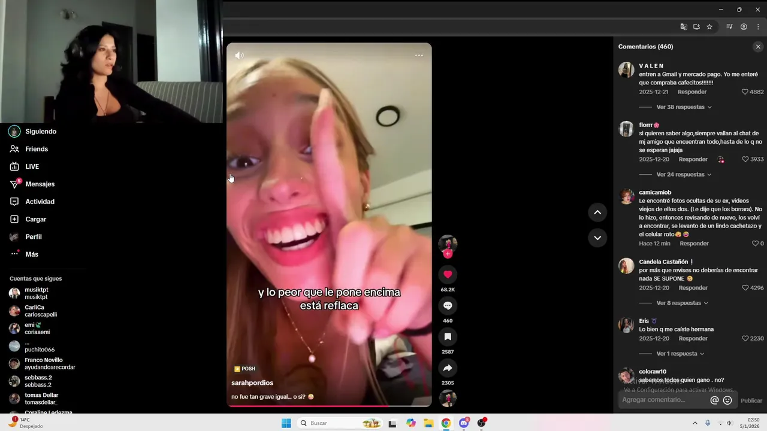Open Friends in the sidebar

tap(37, 149)
